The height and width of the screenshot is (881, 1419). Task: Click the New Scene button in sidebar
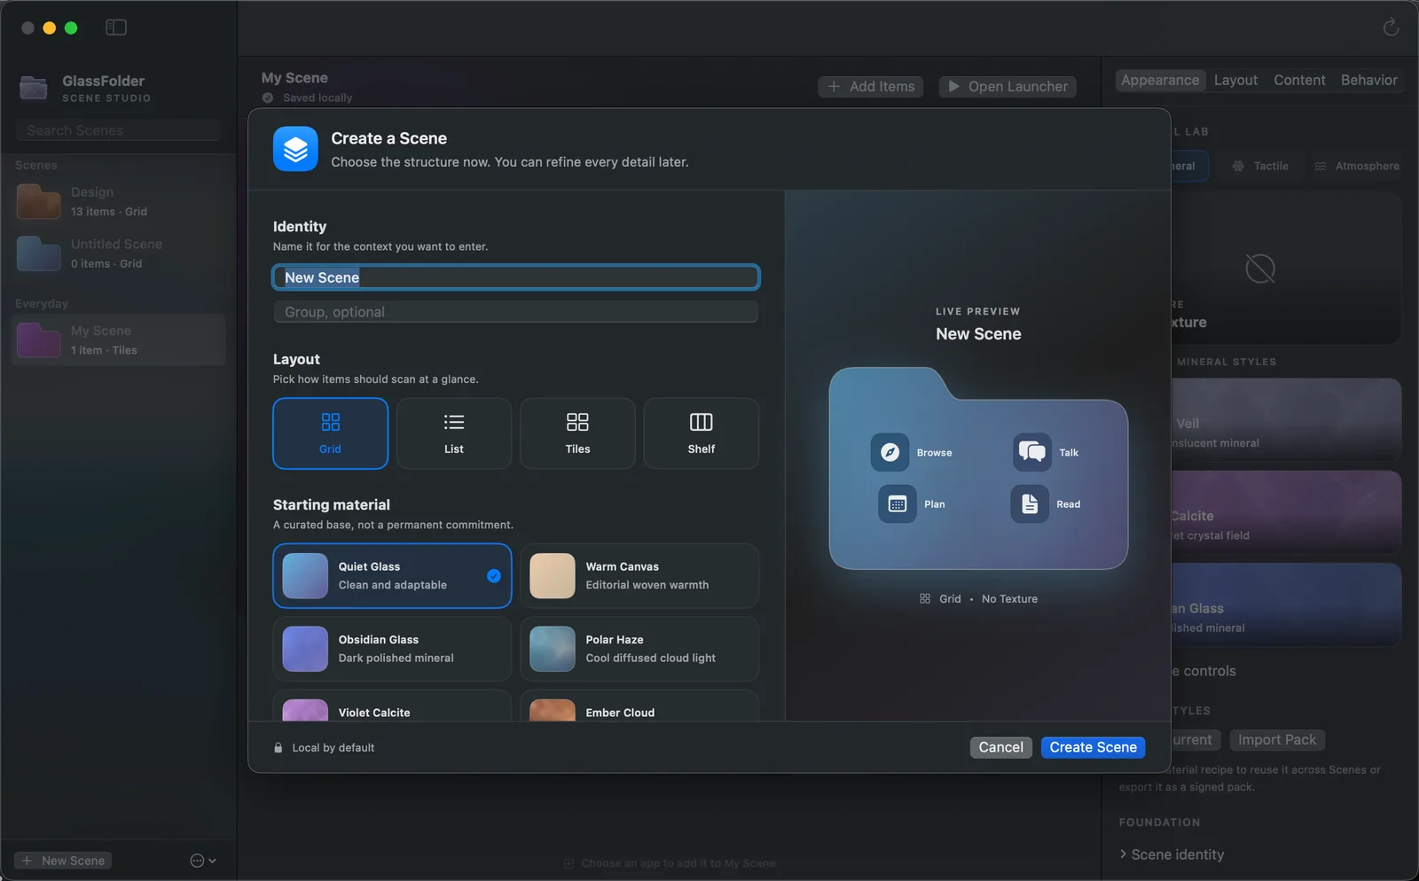[63, 861]
